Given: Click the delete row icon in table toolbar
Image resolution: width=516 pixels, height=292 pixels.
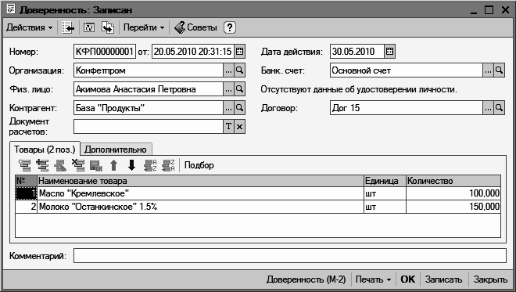Looking at the screenshot, I should 78,165.
